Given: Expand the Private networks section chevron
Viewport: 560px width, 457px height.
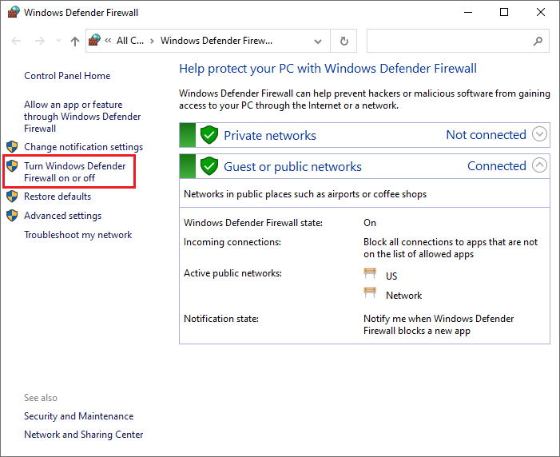Looking at the screenshot, I should 539,134.
